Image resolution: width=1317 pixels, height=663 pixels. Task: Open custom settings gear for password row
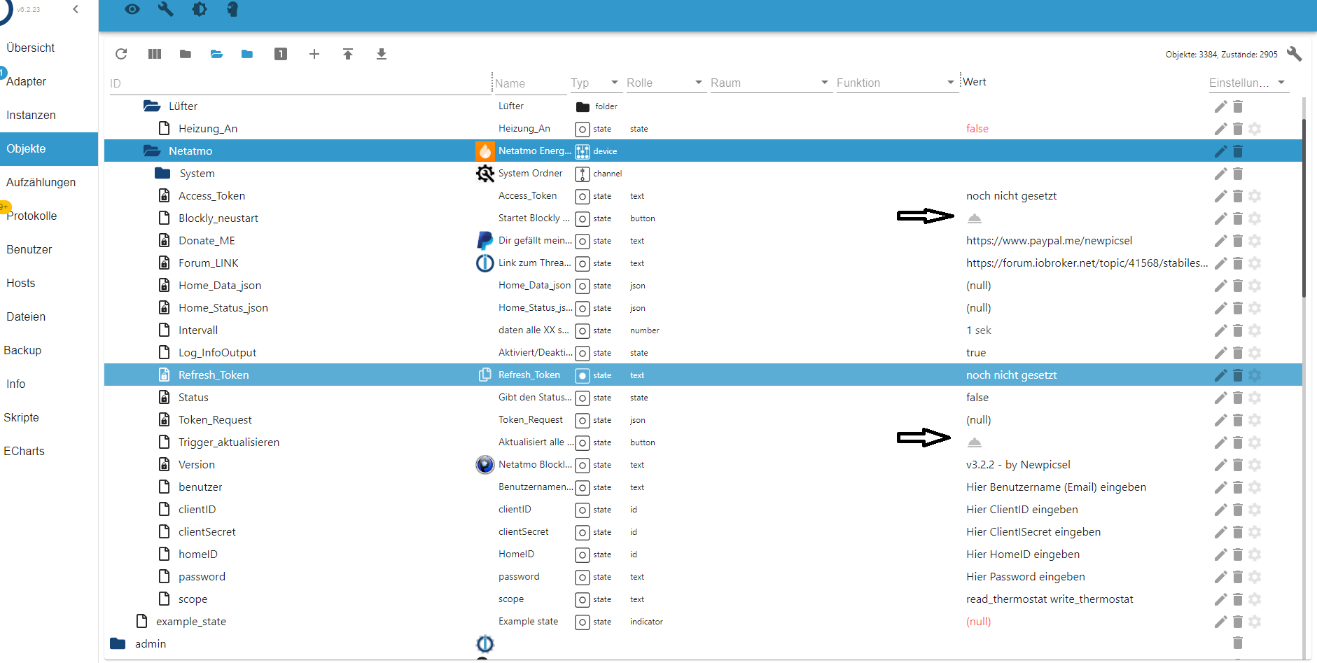point(1255,577)
